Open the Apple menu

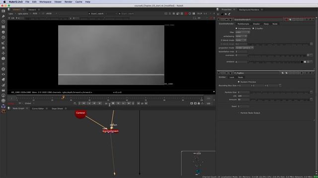click(x=4, y=2)
